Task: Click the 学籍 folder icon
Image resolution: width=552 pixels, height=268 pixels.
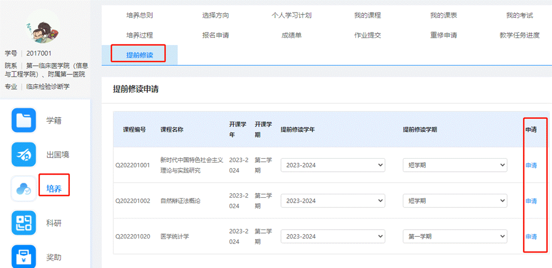Action: tap(23, 120)
